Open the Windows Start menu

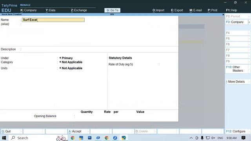(x=4, y=138)
